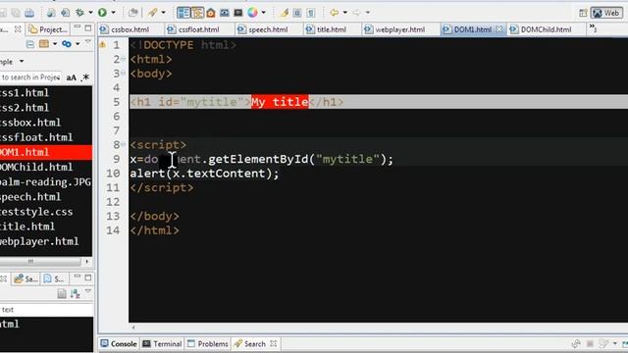Collapse the html tag fold on line 2
628x353 pixels.
(x=124, y=59)
